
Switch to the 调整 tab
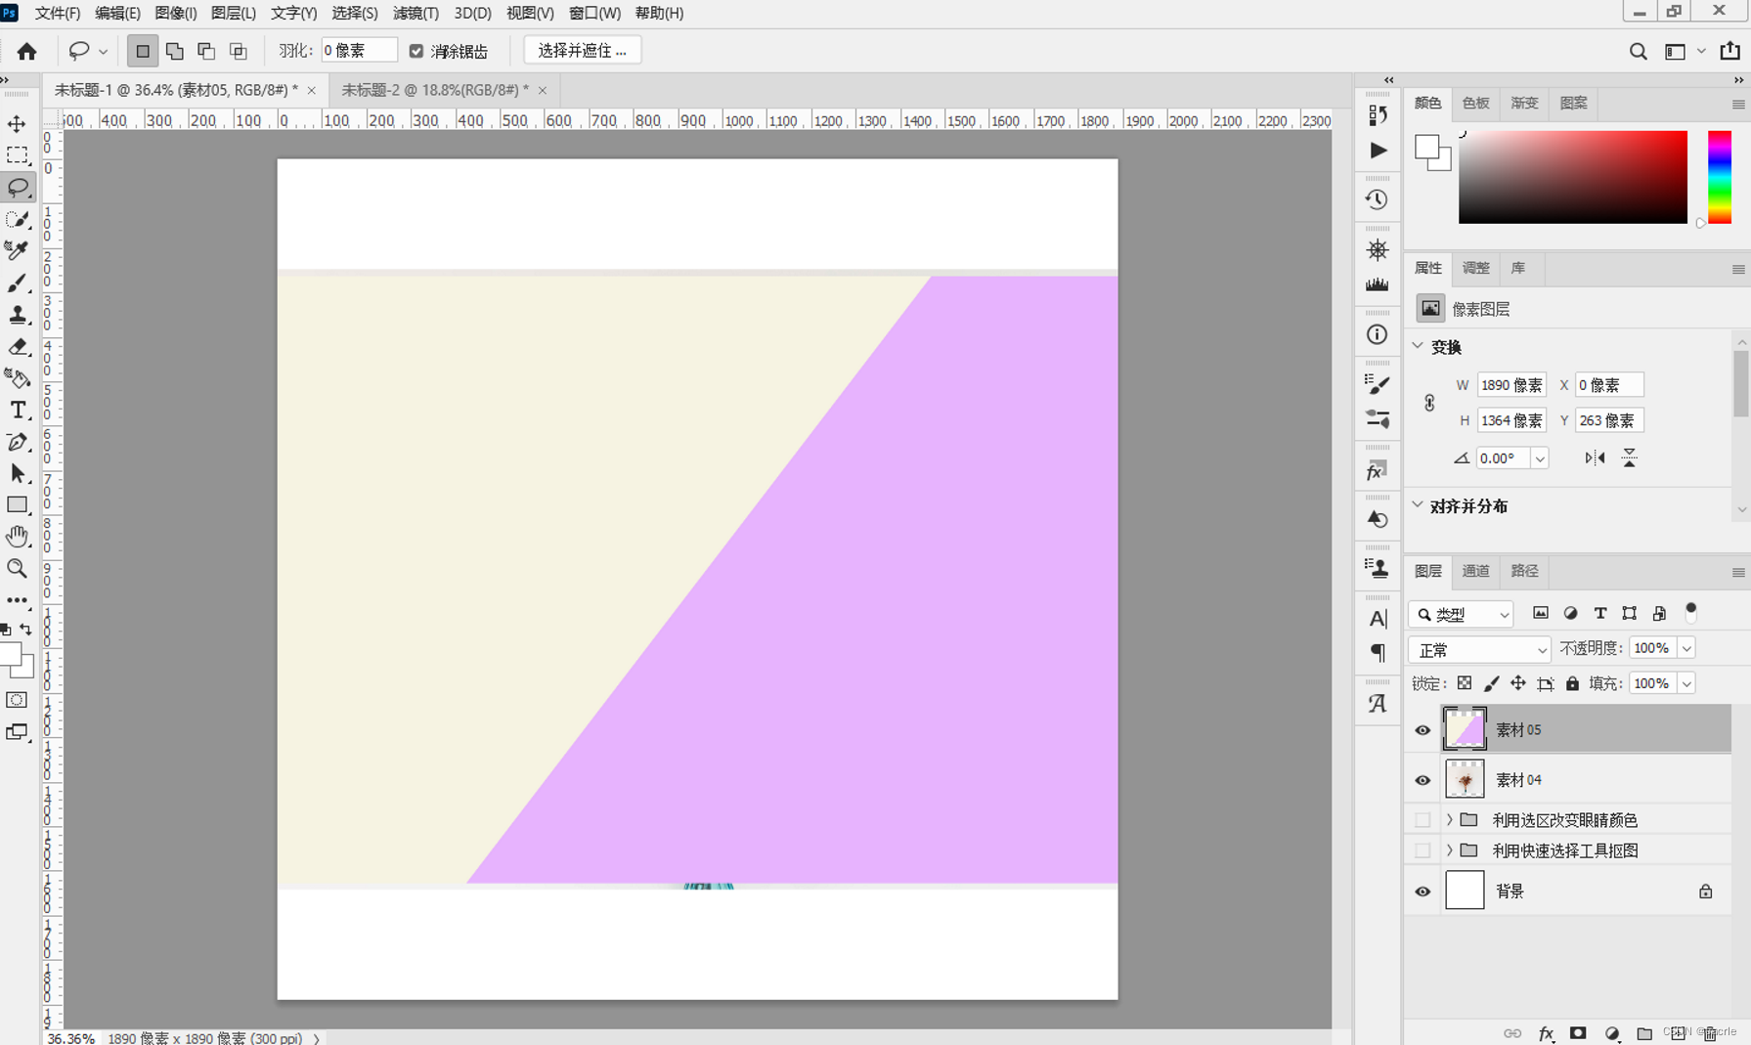[1475, 268]
